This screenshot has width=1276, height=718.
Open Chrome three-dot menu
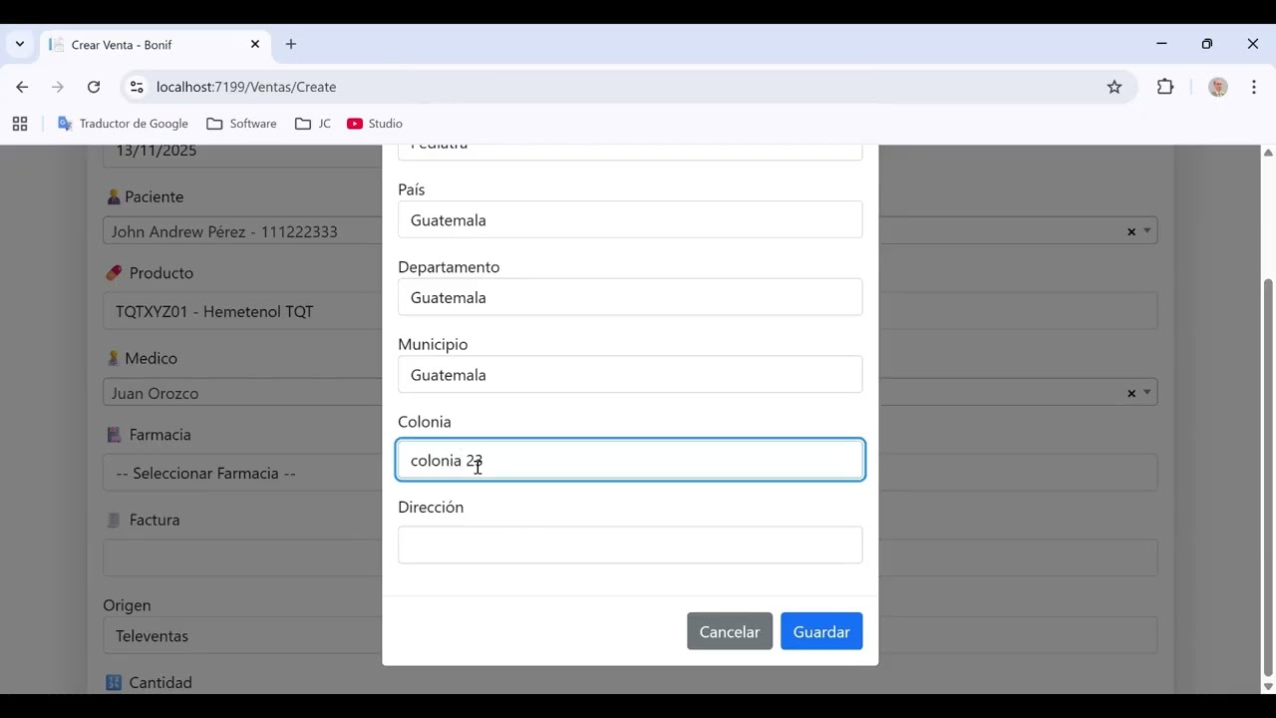(1254, 87)
